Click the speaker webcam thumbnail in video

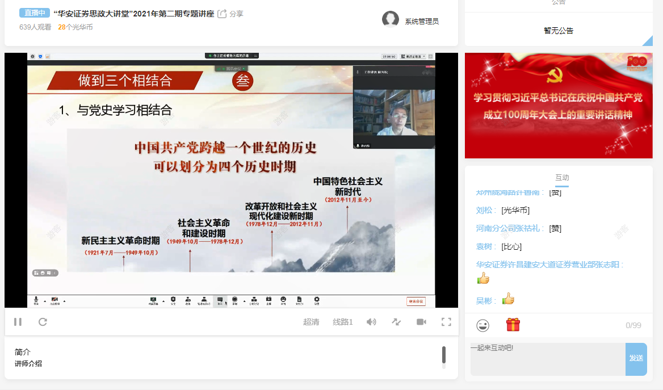click(x=394, y=112)
